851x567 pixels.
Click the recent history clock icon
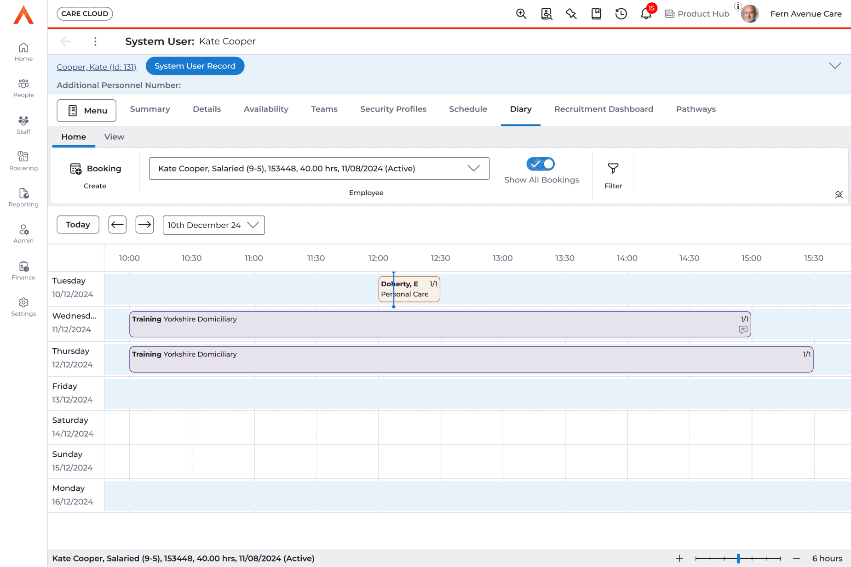click(621, 14)
